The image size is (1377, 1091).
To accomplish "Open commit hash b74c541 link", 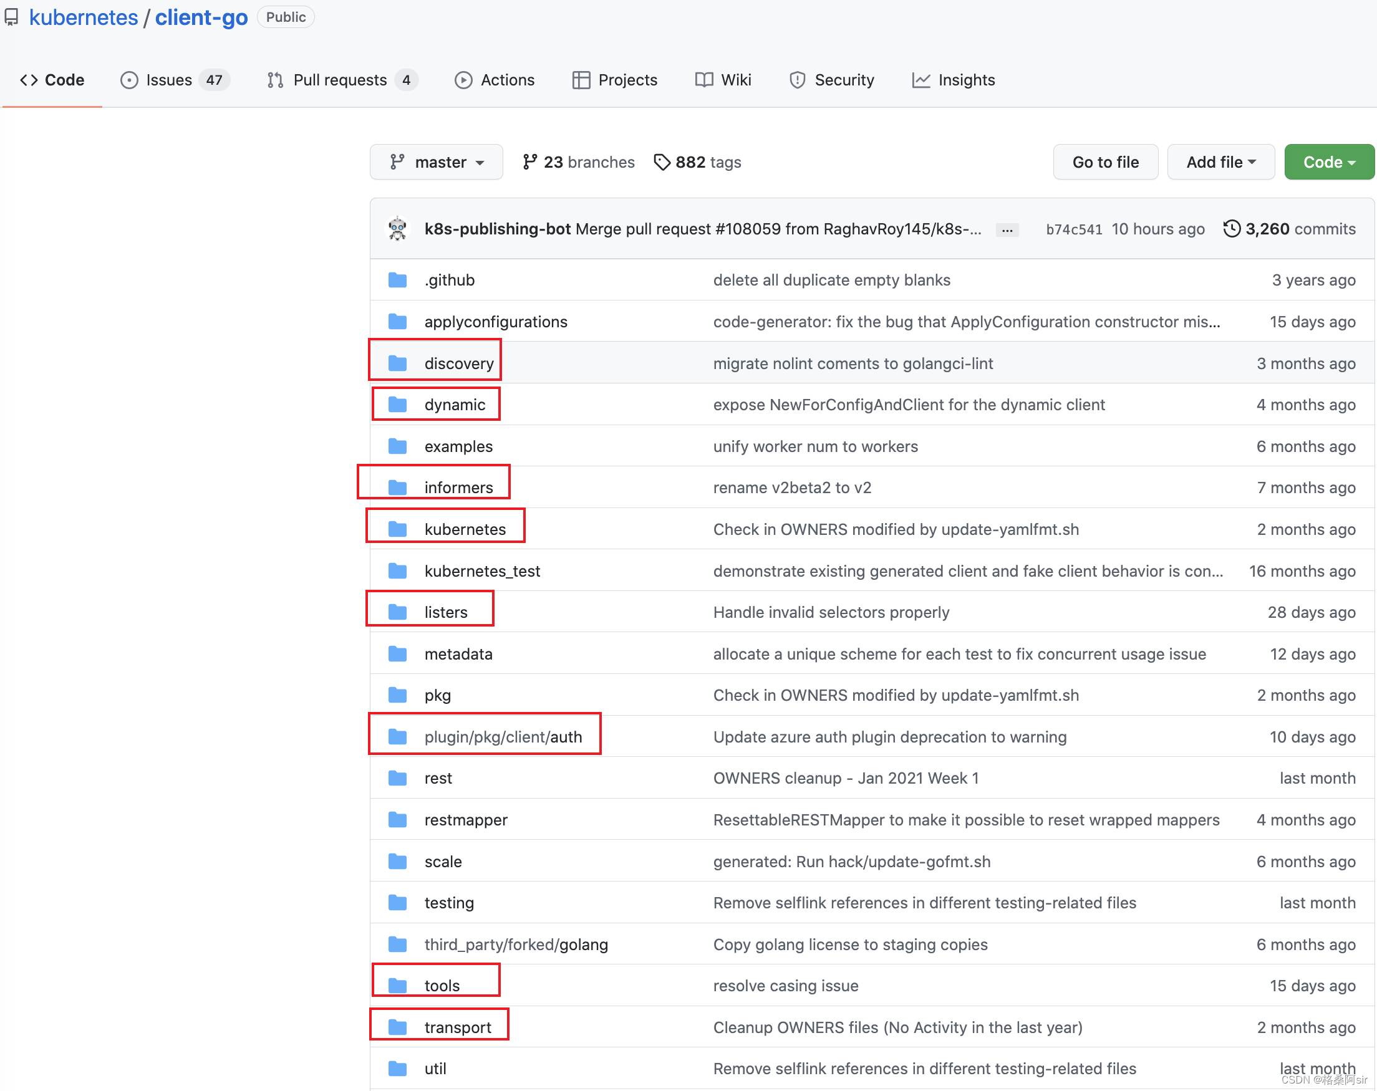I will pyautogui.click(x=1073, y=229).
